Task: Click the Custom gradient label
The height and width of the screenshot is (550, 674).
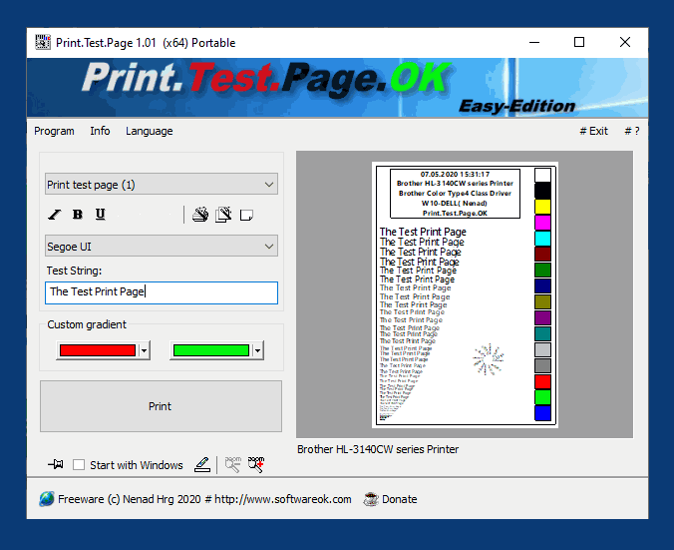Action: click(87, 324)
